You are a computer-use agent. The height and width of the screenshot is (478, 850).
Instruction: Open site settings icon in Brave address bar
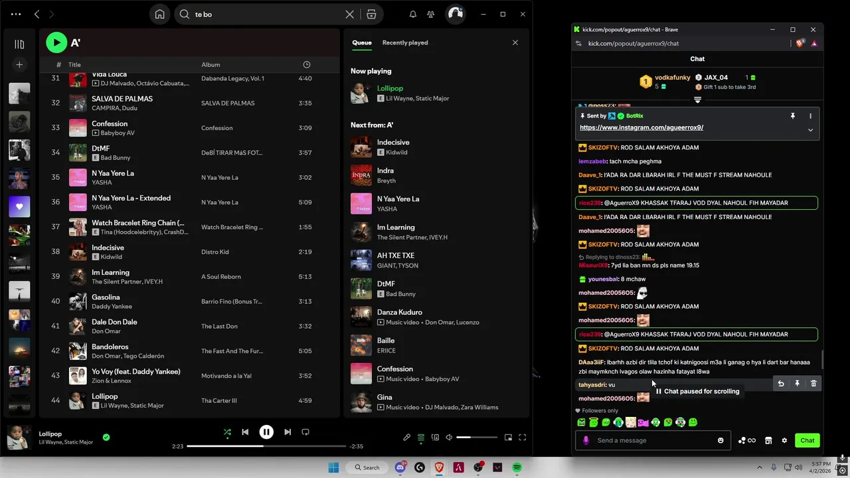(x=578, y=43)
